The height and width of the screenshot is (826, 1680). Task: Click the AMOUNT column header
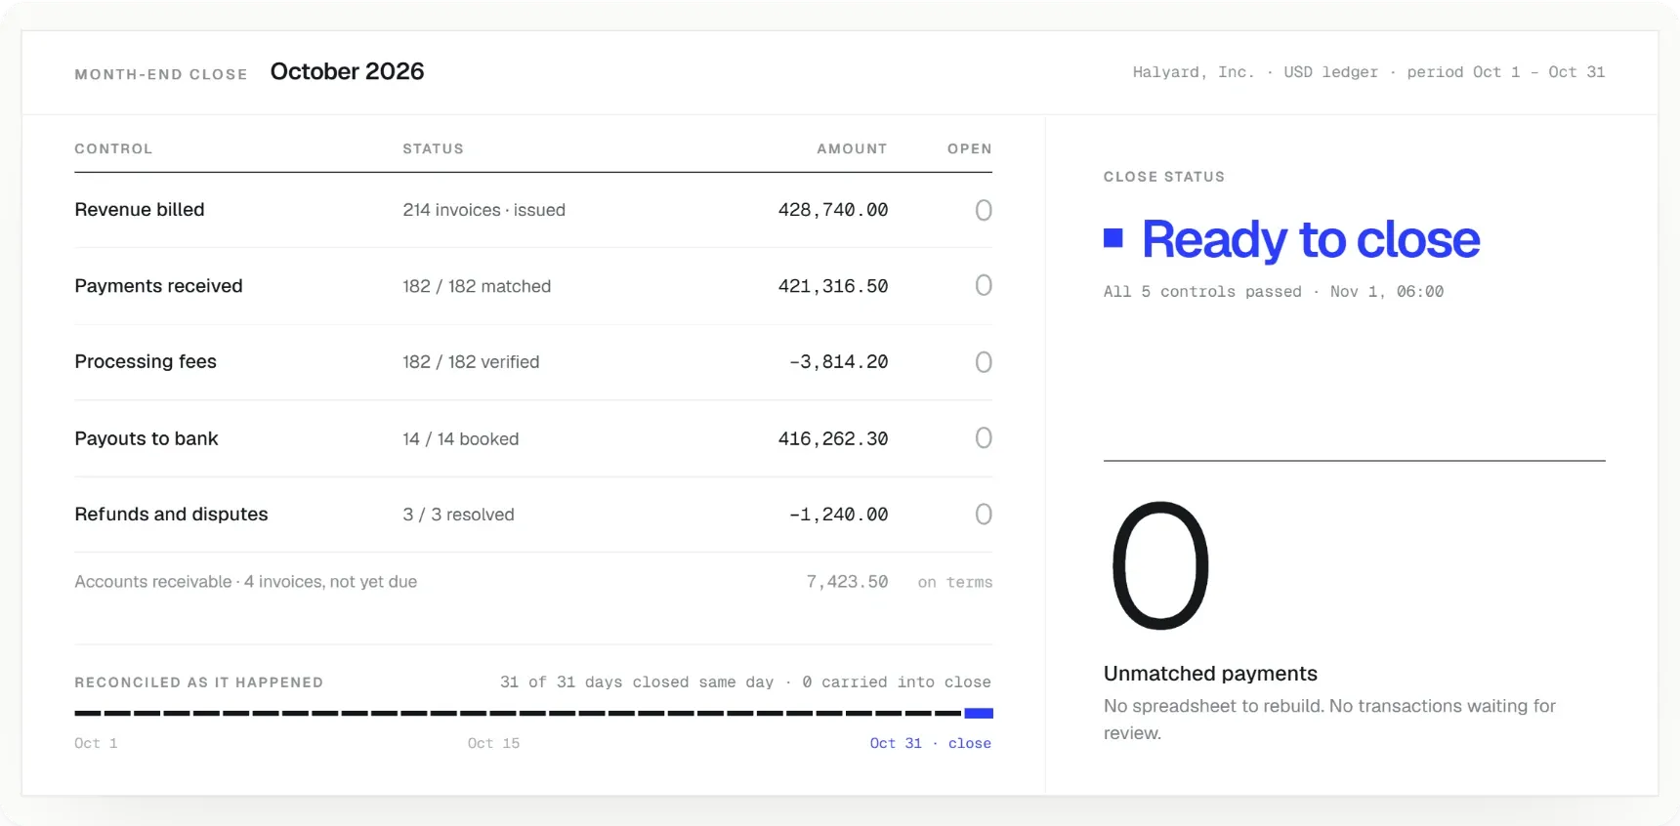click(852, 148)
